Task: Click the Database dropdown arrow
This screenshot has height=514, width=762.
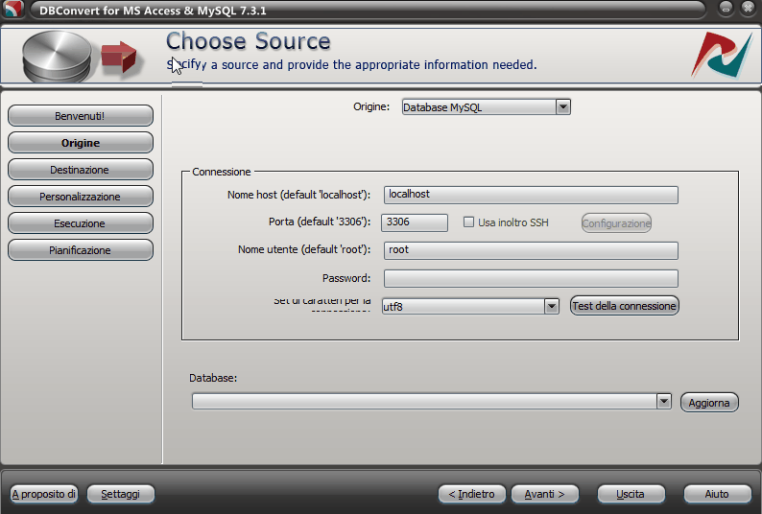Action: click(664, 401)
